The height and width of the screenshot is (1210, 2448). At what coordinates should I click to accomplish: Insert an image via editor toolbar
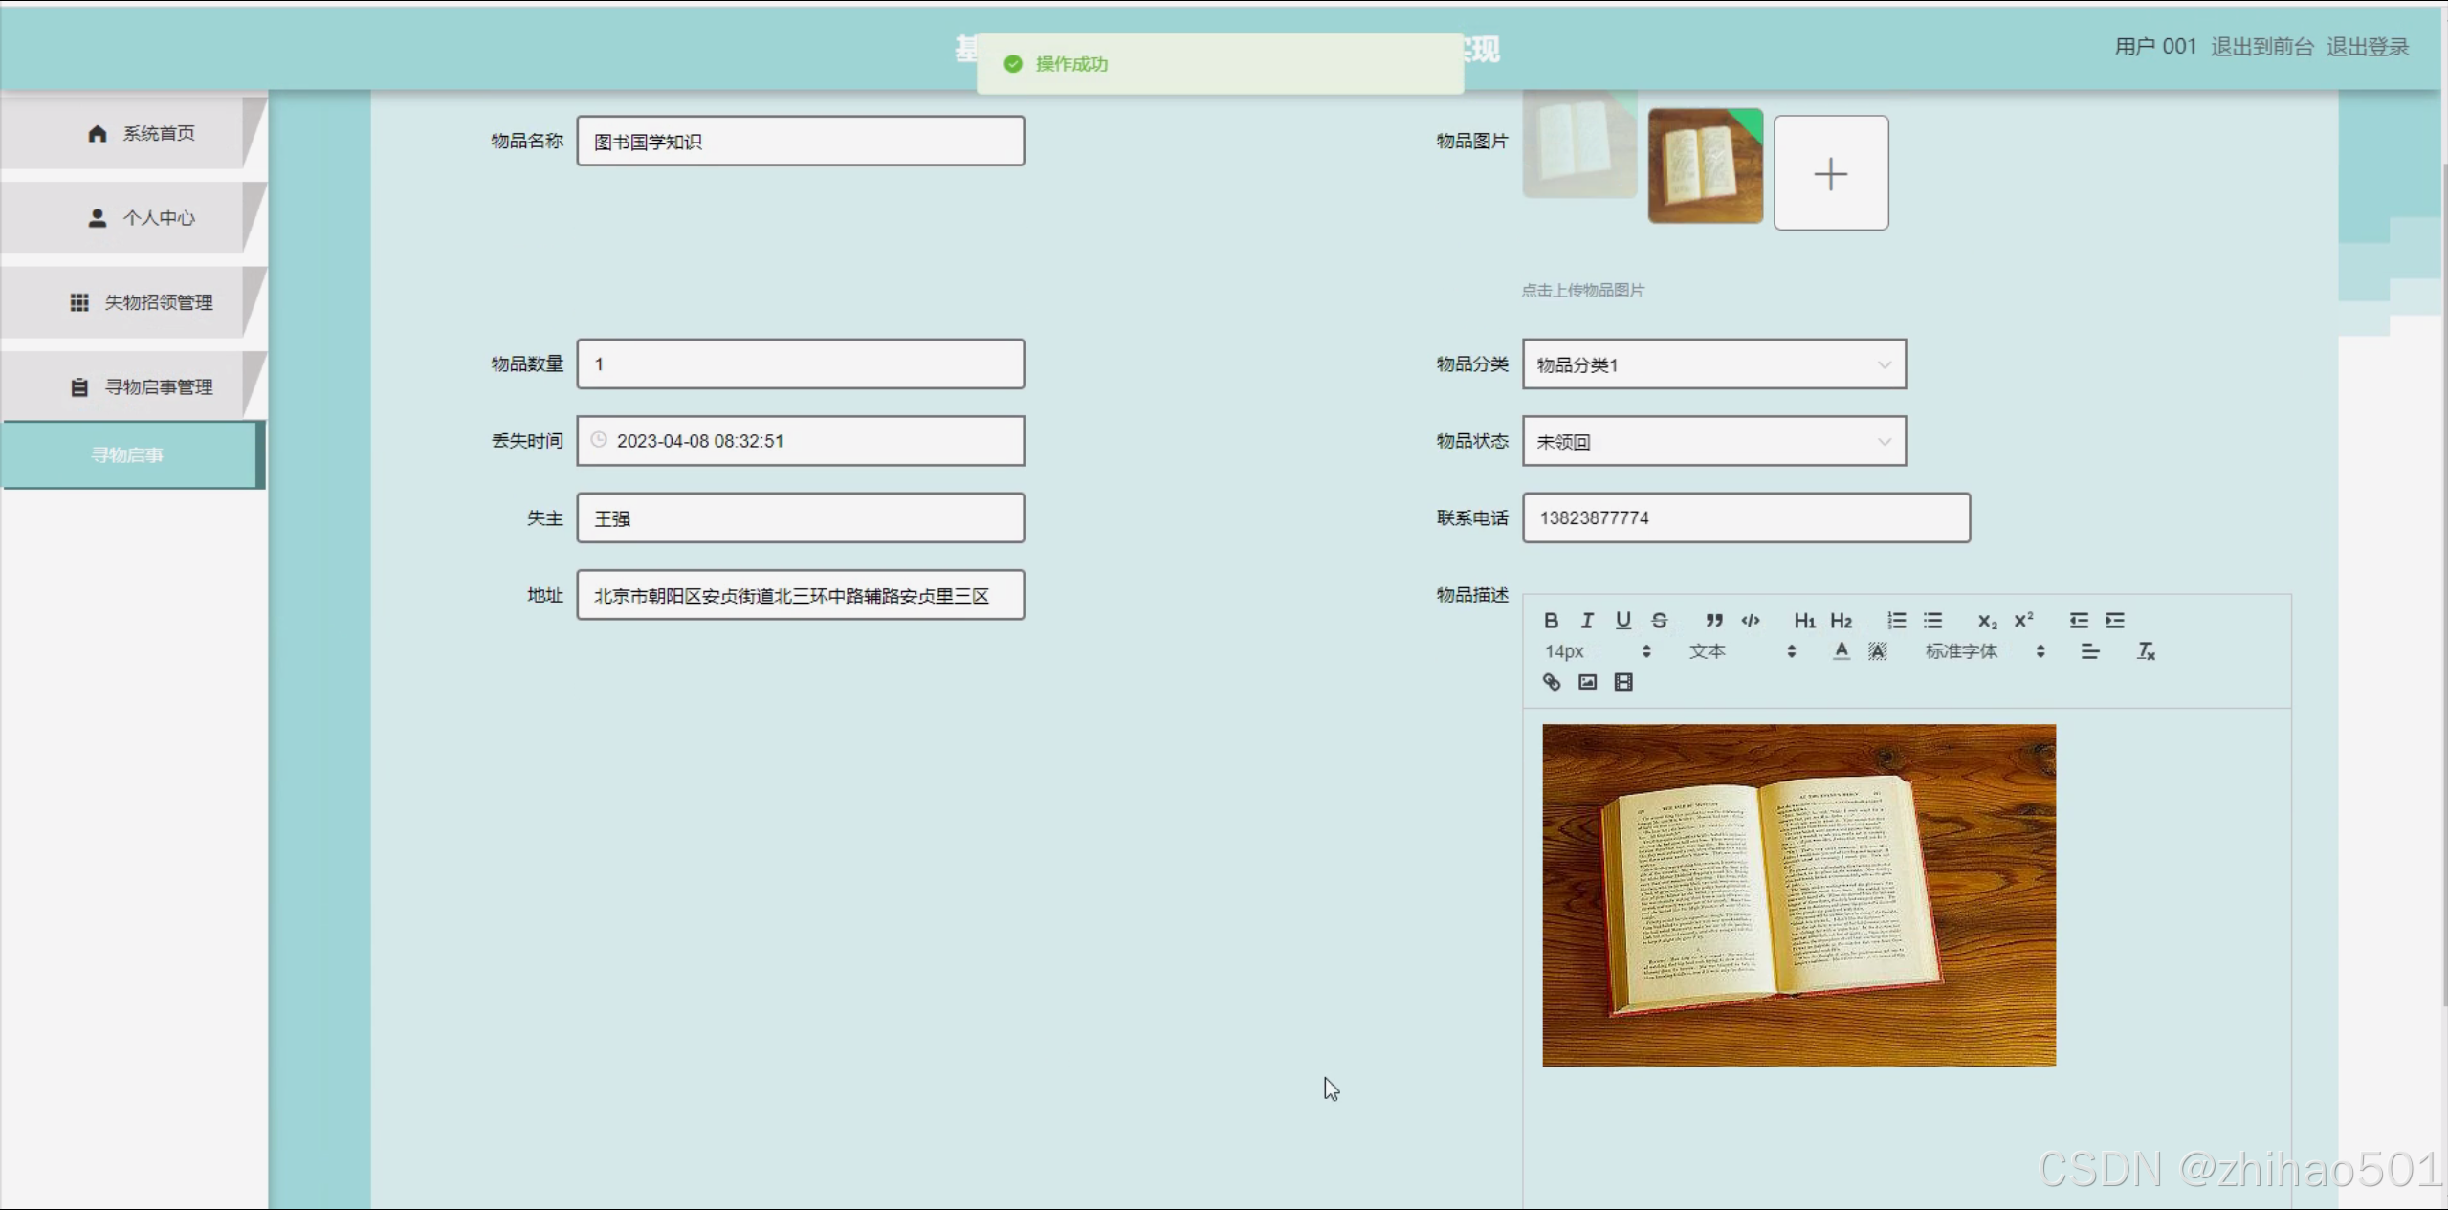1587,682
